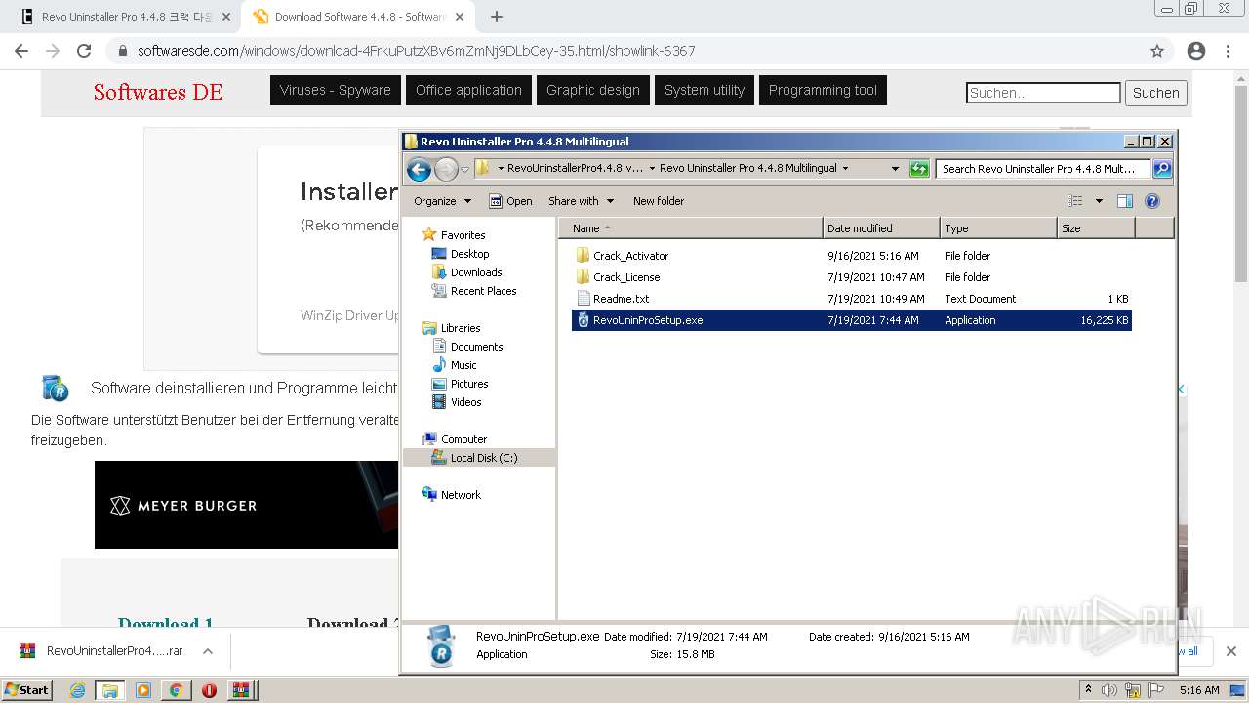Click the Suchen search button
The image size is (1249, 703).
point(1156,93)
